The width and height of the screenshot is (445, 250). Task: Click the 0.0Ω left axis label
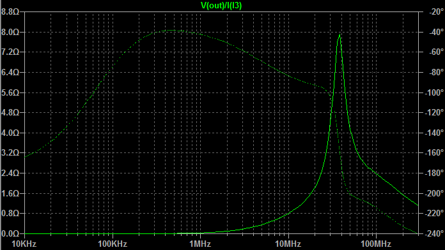(10, 233)
